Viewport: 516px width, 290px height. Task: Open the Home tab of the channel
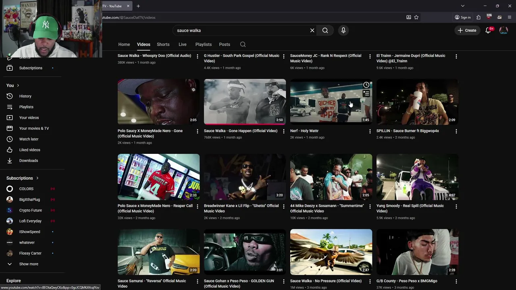pos(124,44)
